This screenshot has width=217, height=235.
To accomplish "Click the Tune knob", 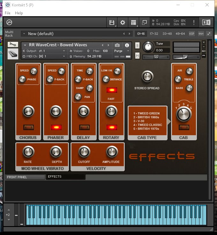I will coord(148,47).
